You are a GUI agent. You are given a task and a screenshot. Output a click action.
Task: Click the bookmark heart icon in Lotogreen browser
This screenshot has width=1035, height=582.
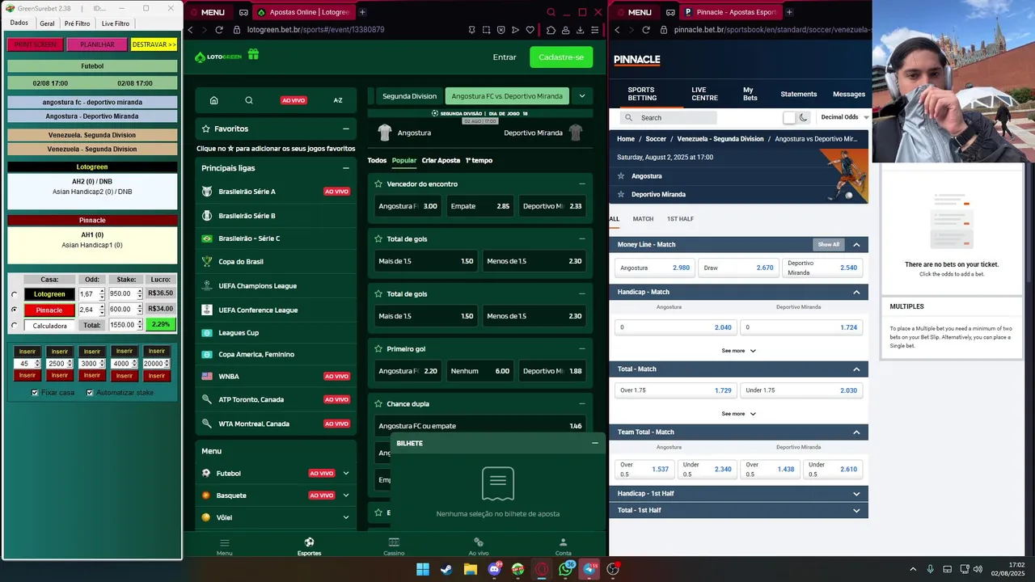pos(530,30)
